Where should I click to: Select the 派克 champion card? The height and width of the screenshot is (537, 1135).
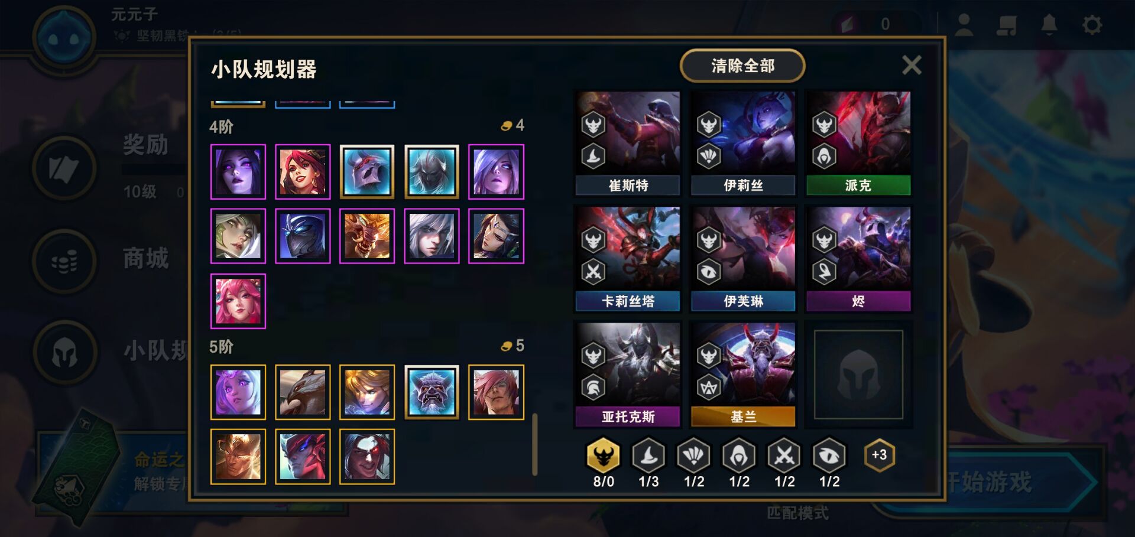[x=858, y=143]
